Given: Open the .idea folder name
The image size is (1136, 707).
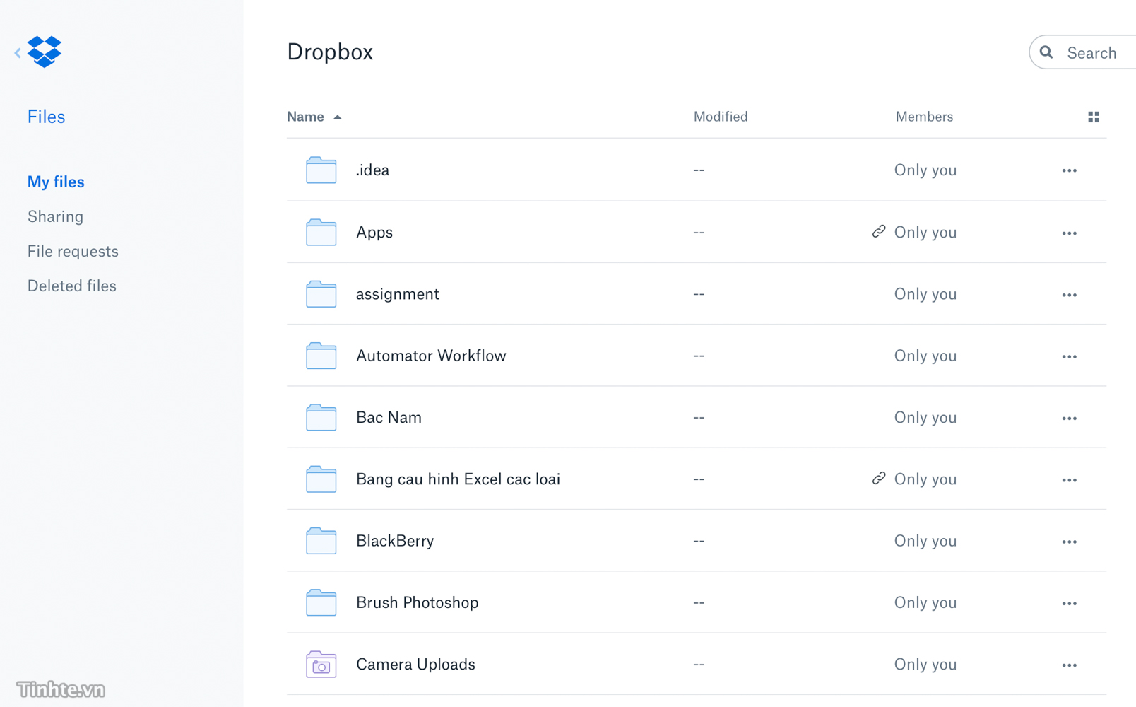Looking at the screenshot, I should pos(372,170).
